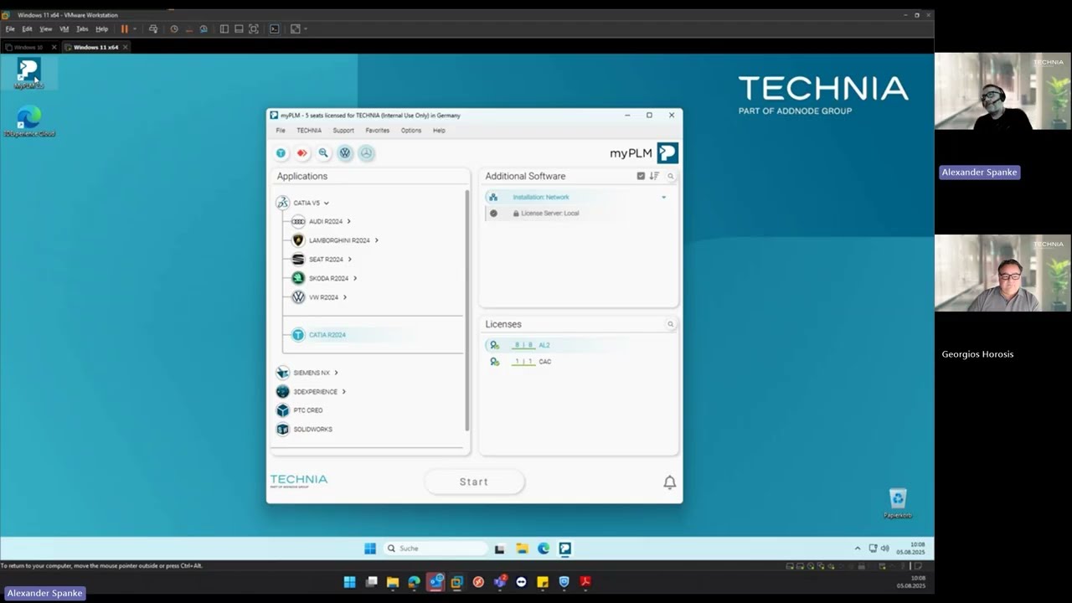Viewport: 1072px width, 603px height.
Task: Toggle the select-all checkbox in Additional Software
Action: point(641,176)
